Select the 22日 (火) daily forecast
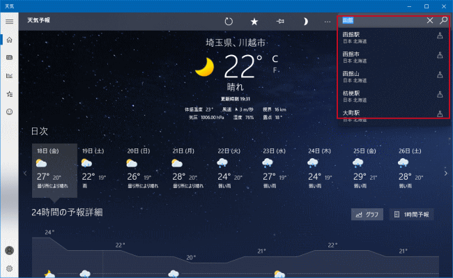453x278 pixels. pos(236,170)
